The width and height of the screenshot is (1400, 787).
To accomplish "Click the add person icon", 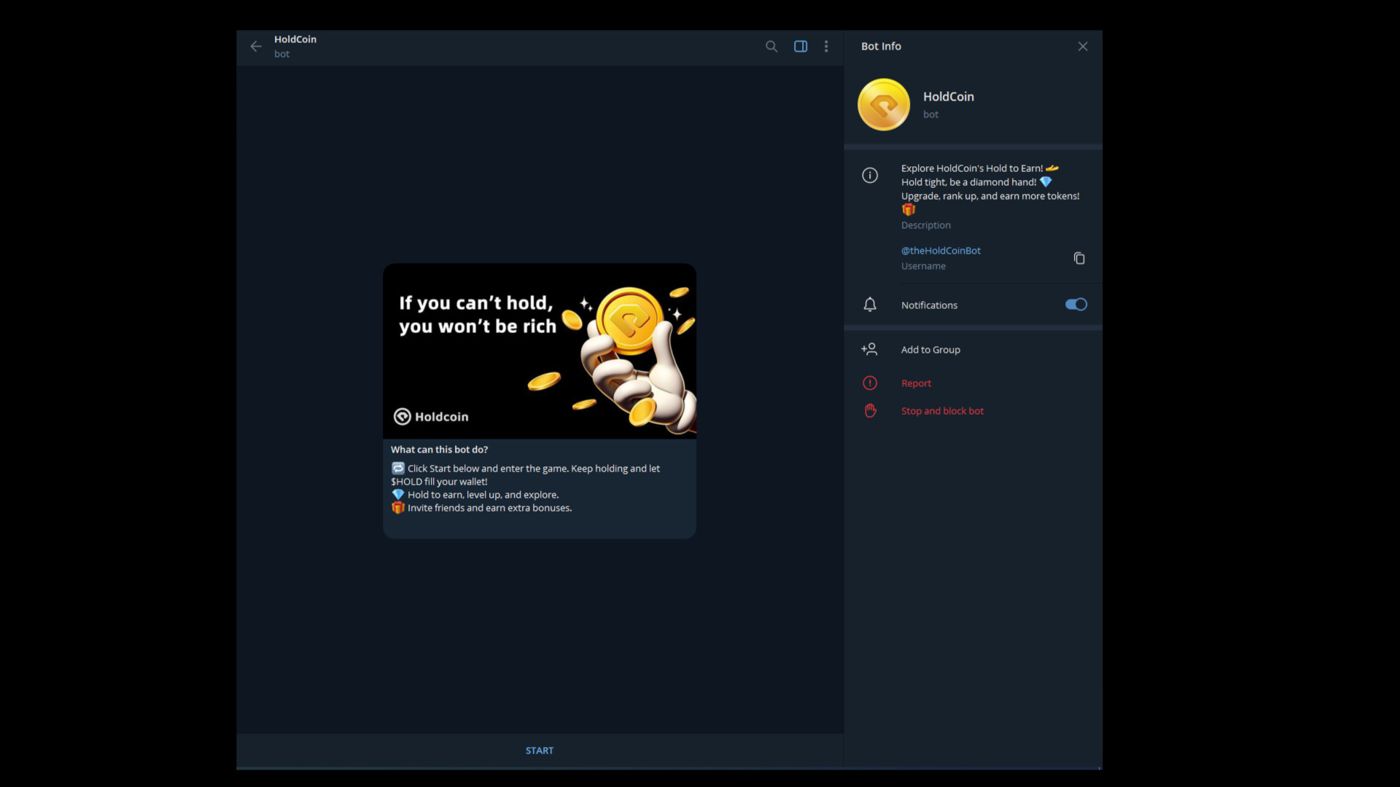I will [x=869, y=349].
